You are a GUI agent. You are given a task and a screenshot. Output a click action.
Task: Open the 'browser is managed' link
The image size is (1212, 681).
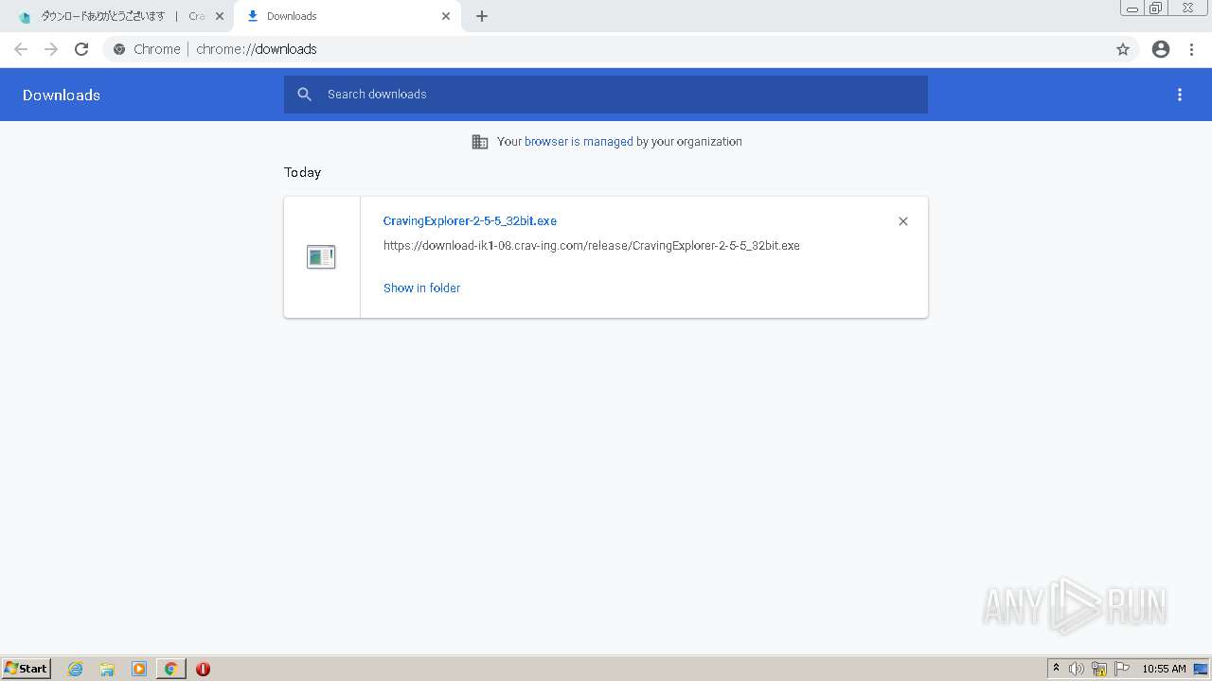(x=579, y=142)
